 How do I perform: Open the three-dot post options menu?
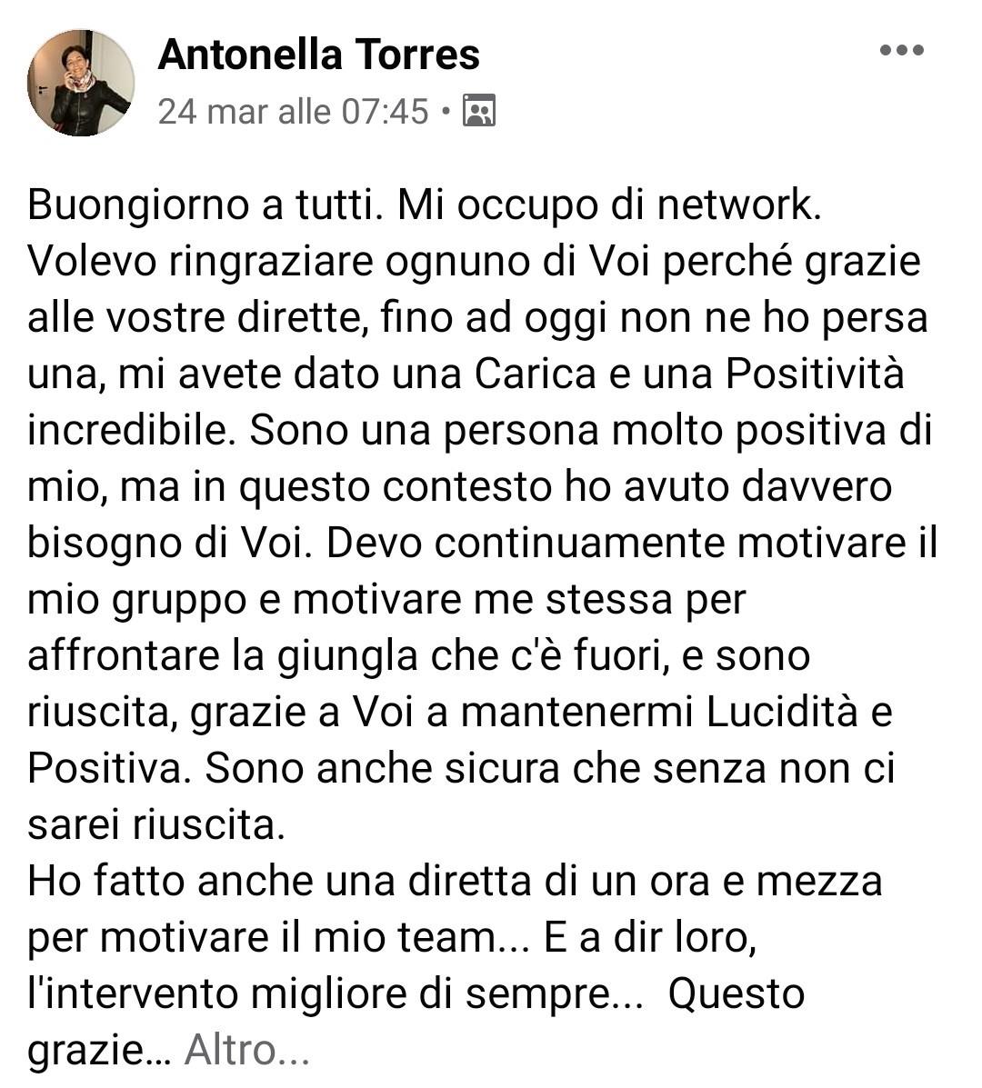click(901, 50)
